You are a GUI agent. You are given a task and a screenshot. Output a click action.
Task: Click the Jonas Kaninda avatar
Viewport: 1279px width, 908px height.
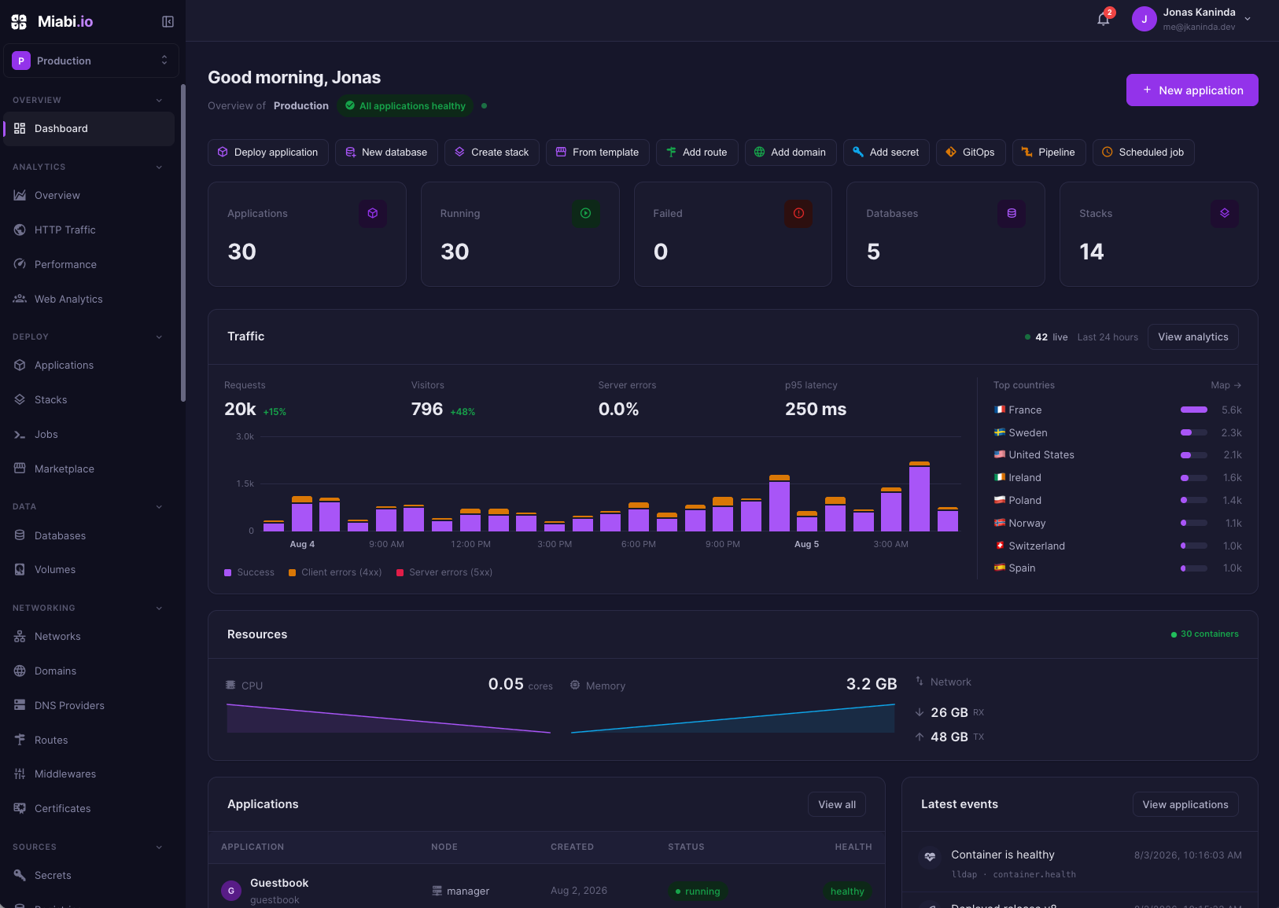(1144, 20)
